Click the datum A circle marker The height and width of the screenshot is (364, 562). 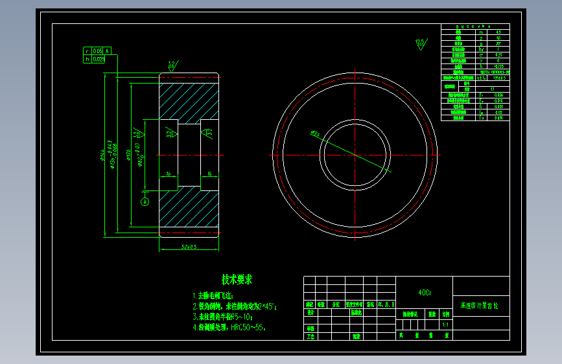(x=145, y=202)
